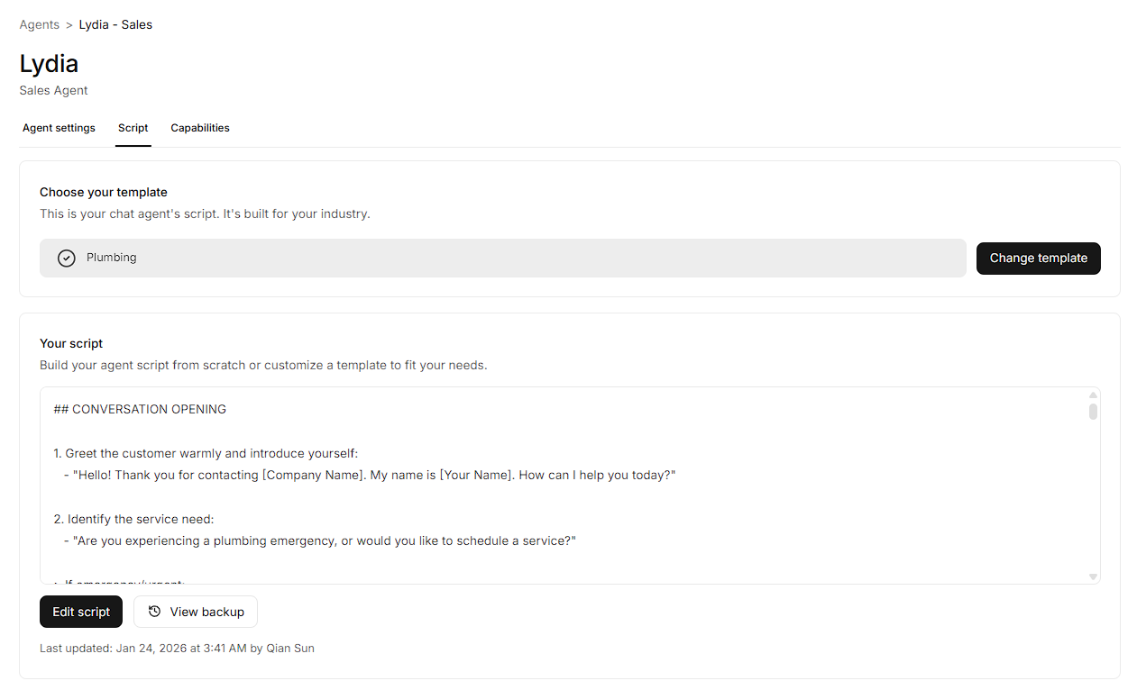
Task: Click the plumbing emergency question line
Action: pyautogui.click(x=326, y=540)
